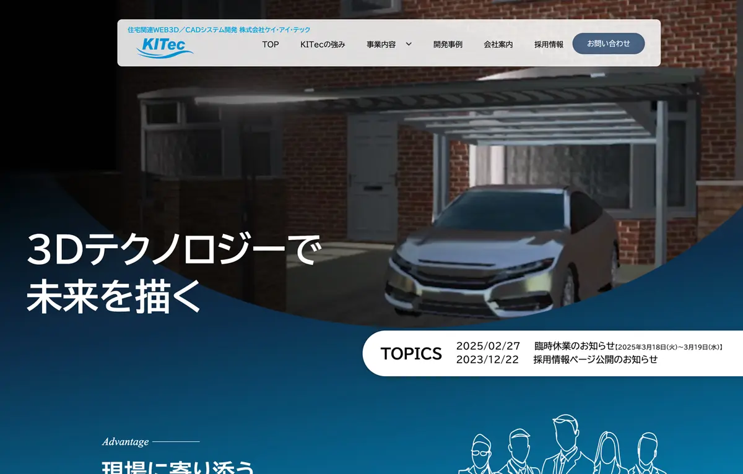743x474 pixels.
Task: Open the 事業内容 menu item
Action: click(x=381, y=45)
